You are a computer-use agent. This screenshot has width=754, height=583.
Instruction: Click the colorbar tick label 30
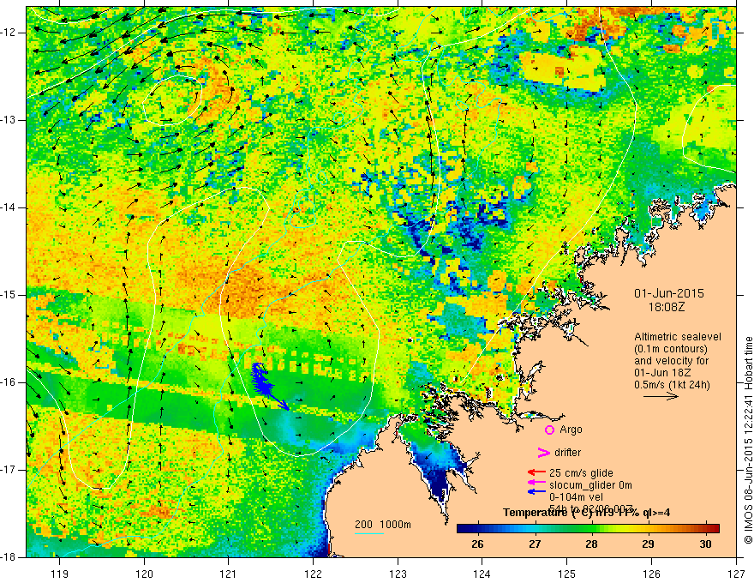[x=705, y=544]
